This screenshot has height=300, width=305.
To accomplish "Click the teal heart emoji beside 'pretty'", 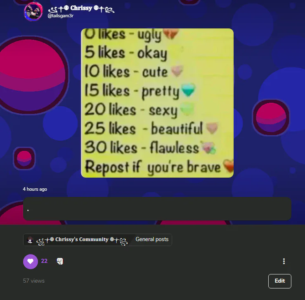I will (188, 90).
